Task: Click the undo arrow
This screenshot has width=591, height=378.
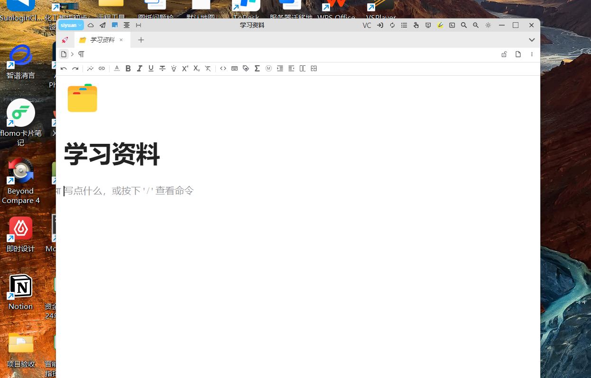Action: [64, 69]
